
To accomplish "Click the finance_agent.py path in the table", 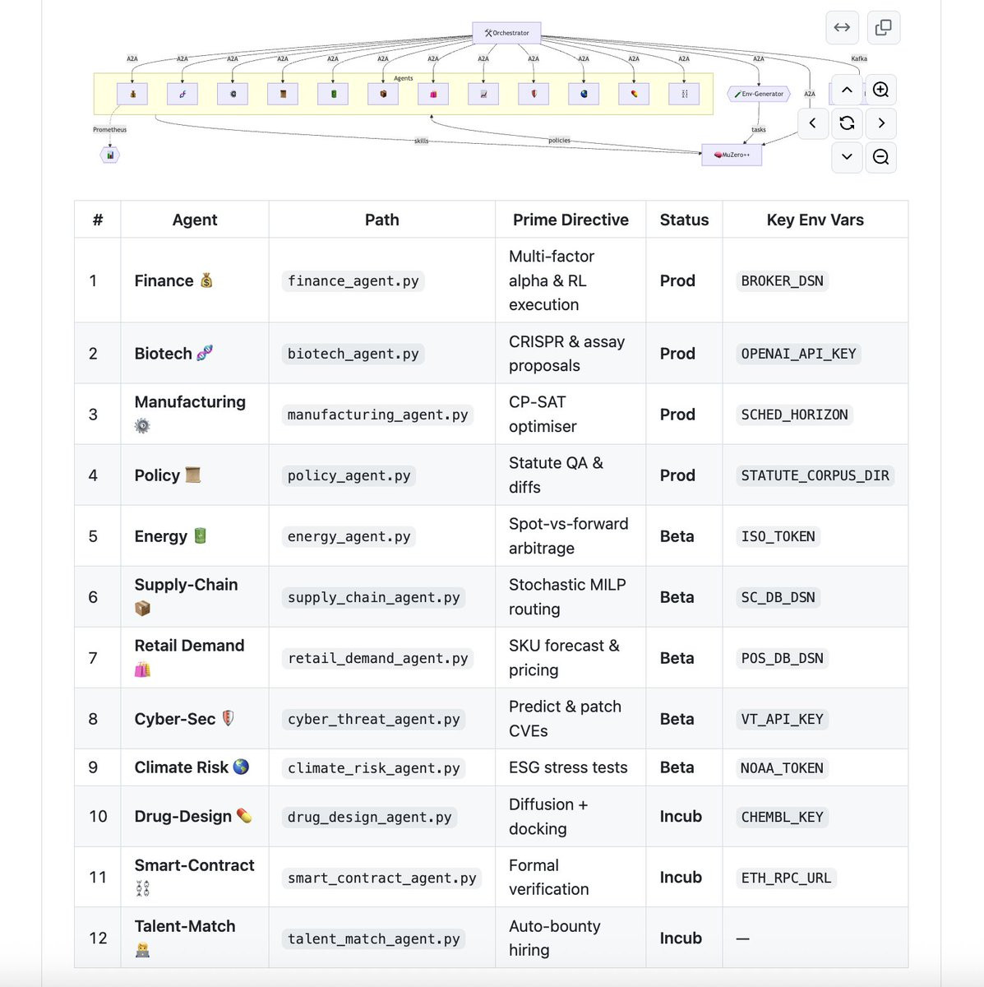I will [x=353, y=281].
